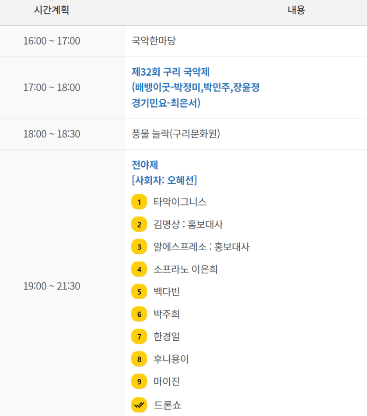This screenshot has height=416, width=367.
Task: Click the 내용 column header
Action: pos(297,11)
